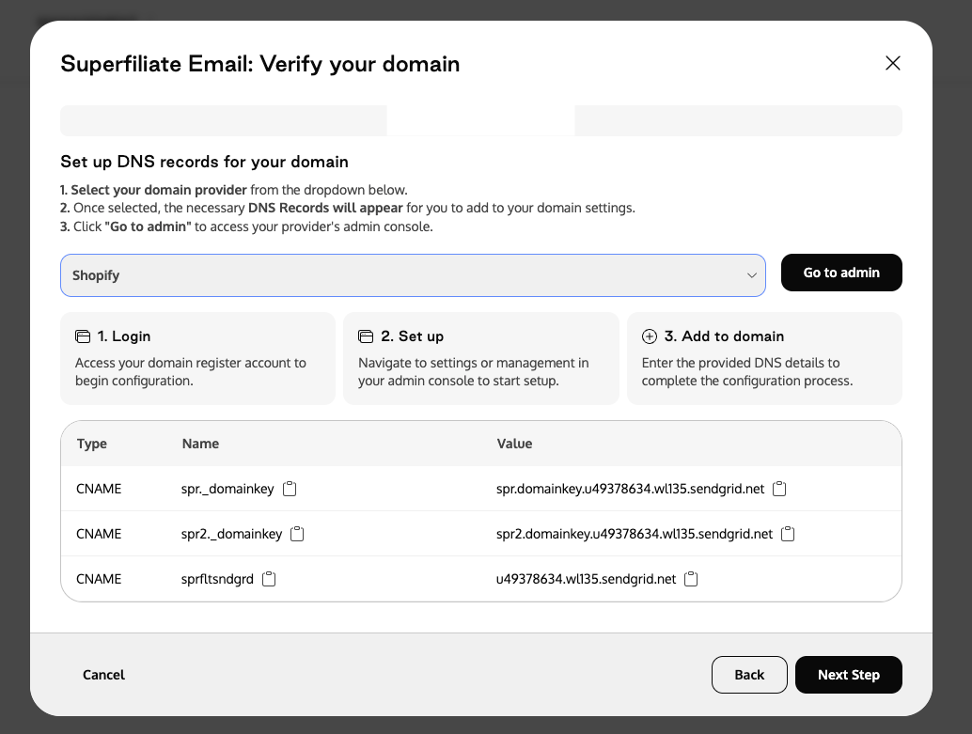Copy the spr2._domainkey name
The height and width of the screenshot is (734, 972).
point(298,534)
